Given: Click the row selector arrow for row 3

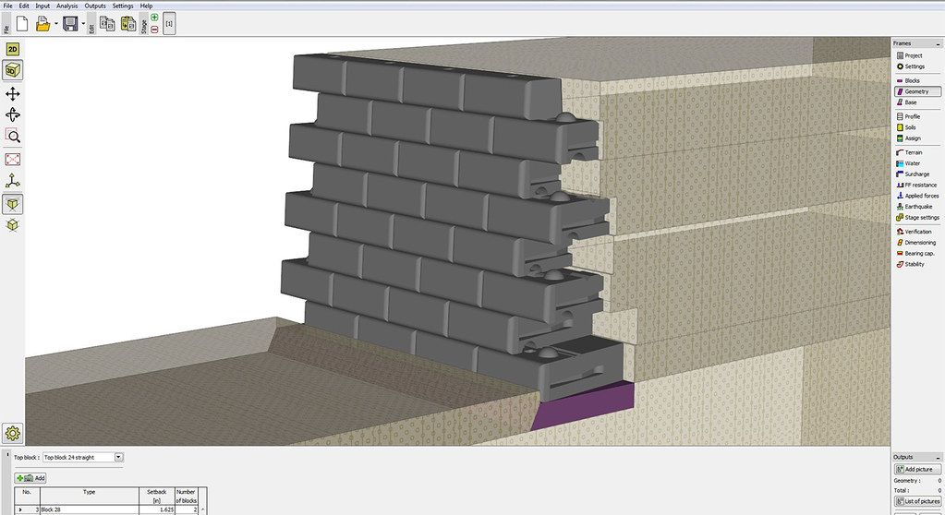Looking at the screenshot, I should (20, 509).
